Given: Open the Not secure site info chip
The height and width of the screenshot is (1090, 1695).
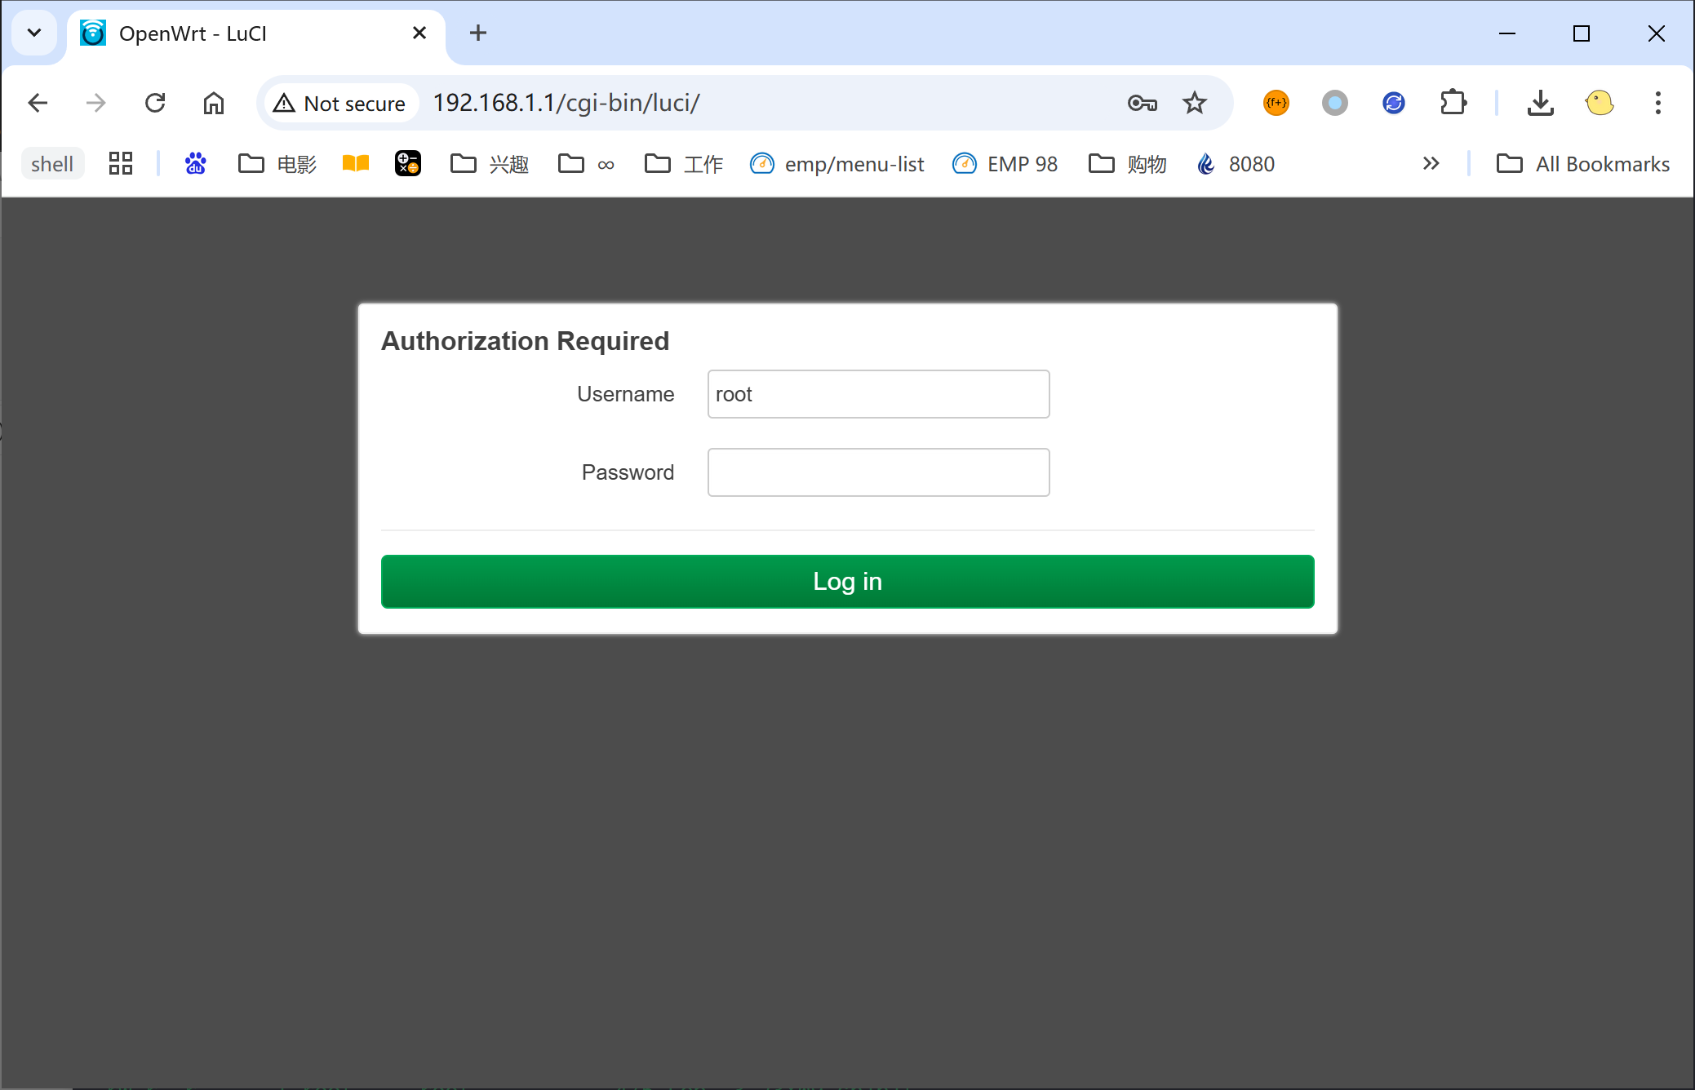Looking at the screenshot, I should [x=340, y=104].
